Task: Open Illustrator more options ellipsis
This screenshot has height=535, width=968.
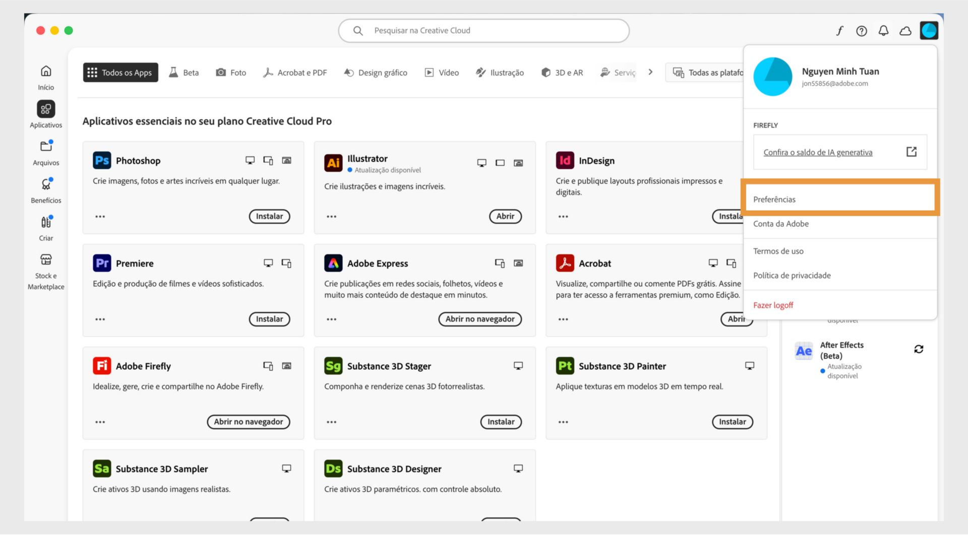Action: click(x=331, y=217)
